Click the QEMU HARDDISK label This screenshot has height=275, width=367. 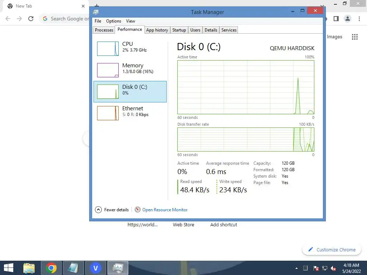(292, 48)
